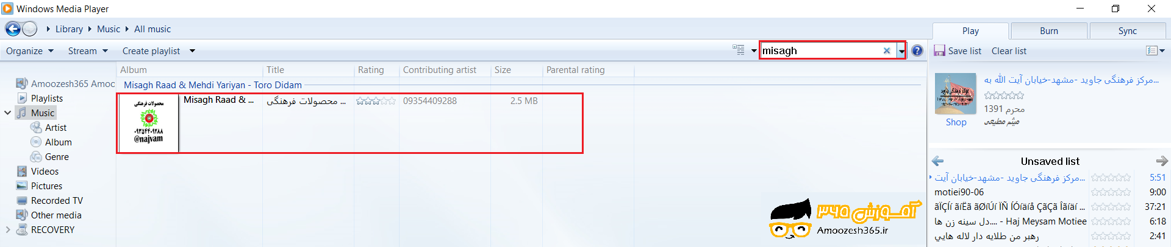Set star rating for Misagh Raad track
This screenshot has width=1171, height=247.
tap(376, 101)
